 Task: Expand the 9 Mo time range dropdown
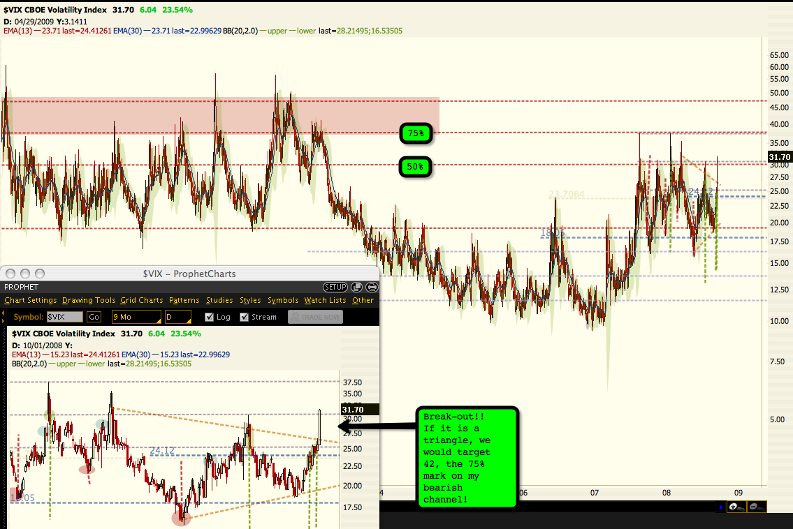point(136,317)
